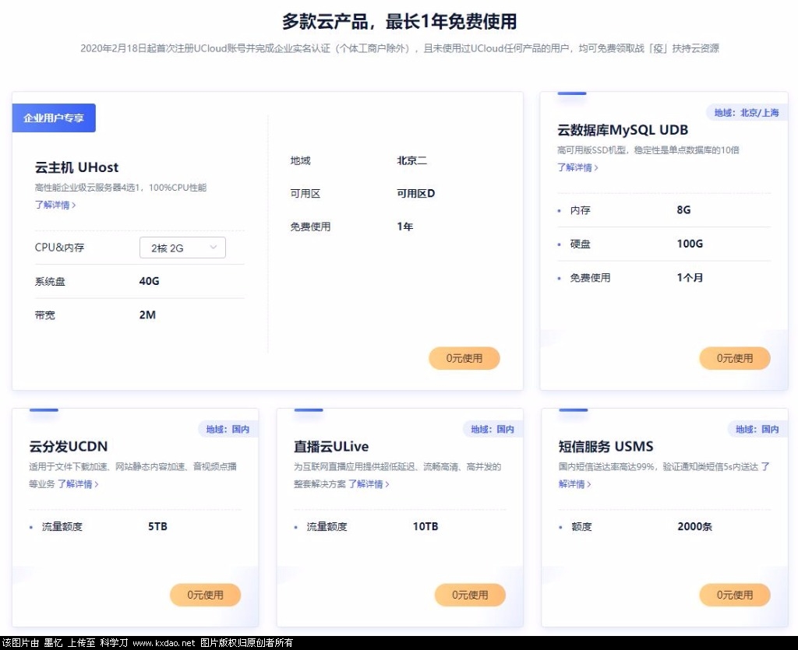Click 0元使用 button for 短信服务 USMS
The width and height of the screenshot is (798, 650).
pos(734,595)
